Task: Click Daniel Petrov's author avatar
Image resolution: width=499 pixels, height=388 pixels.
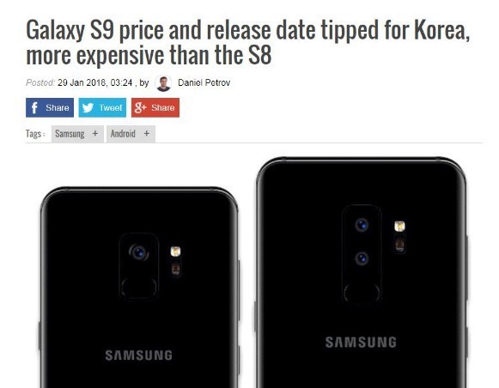Action: pyautogui.click(x=163, y=83)
